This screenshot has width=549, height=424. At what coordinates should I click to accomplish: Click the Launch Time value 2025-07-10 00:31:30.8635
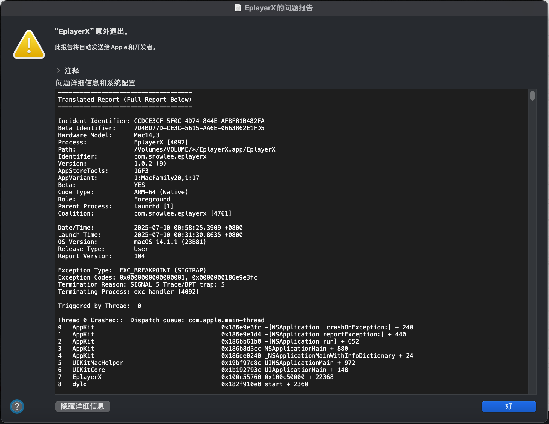[177, 235]
